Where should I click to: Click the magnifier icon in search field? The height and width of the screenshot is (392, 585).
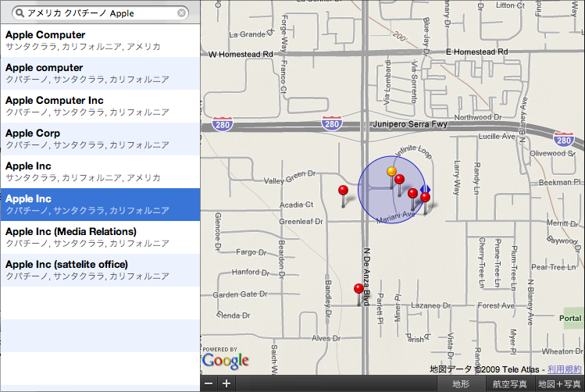tap(20, 13)
